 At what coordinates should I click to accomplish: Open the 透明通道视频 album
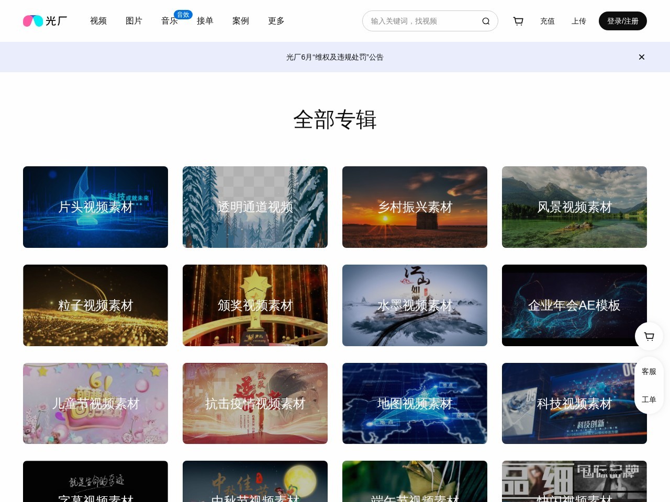[255, 207]
